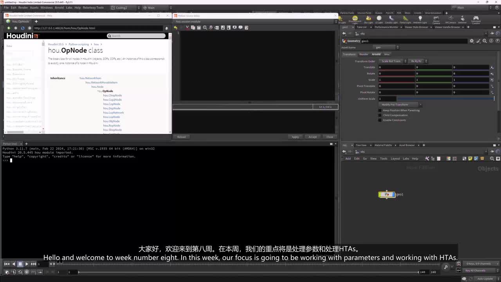Open the Render menu
501x282 pixels.
[23, 7]
